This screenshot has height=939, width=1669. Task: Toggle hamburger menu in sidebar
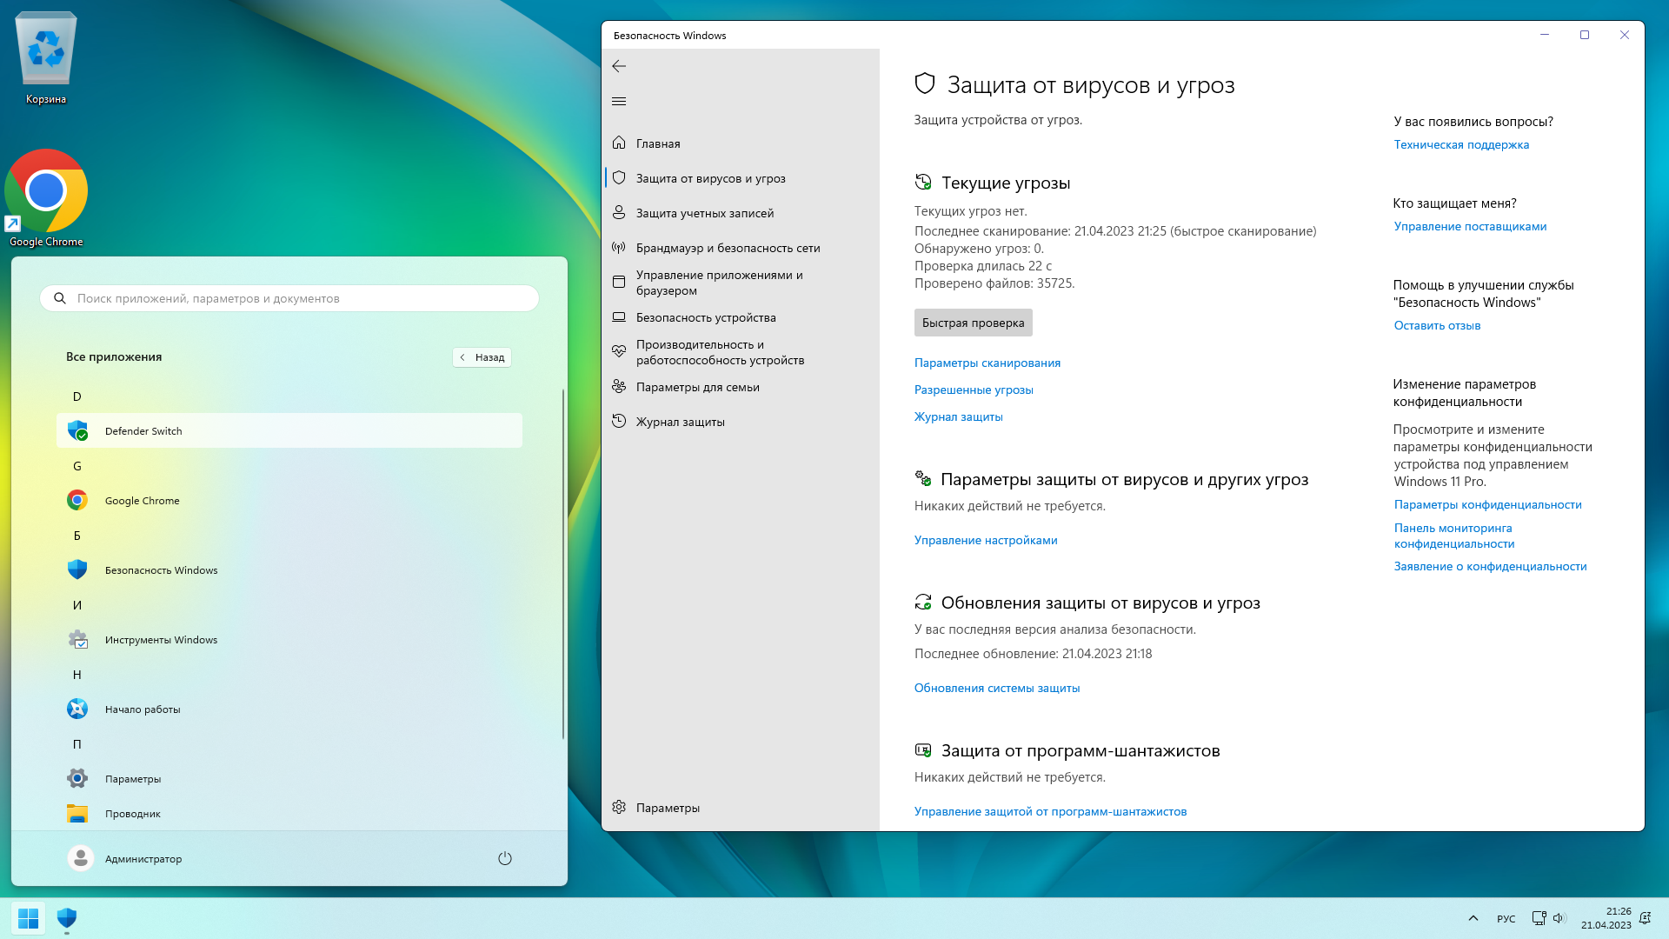coord(619,102)
